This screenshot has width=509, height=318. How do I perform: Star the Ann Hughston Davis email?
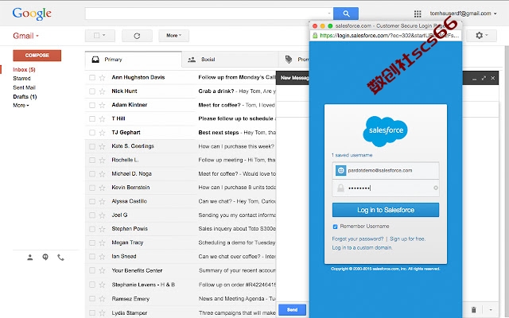(x=103, y=78)
